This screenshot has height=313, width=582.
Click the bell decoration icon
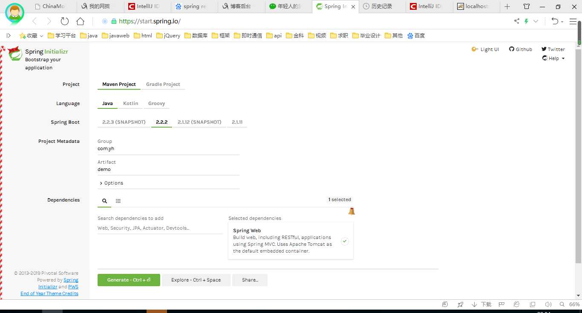click(x=352, y=211)
